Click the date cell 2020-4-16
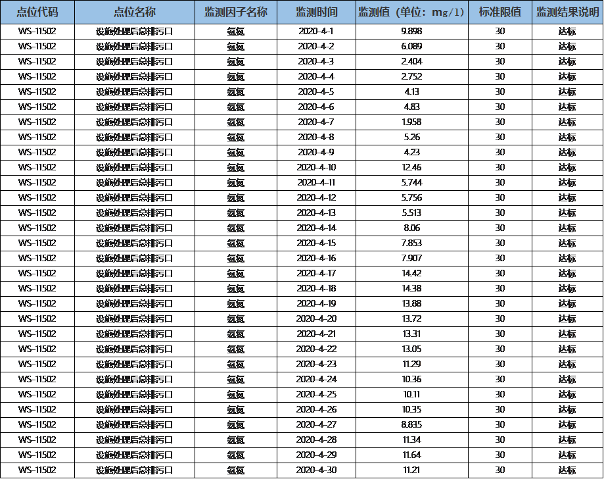This screenshot has width=604, height=479. pyautogui.click(x=316, y=258)
